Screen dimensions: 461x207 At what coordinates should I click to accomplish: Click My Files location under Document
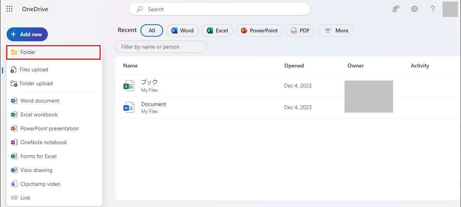149,111
